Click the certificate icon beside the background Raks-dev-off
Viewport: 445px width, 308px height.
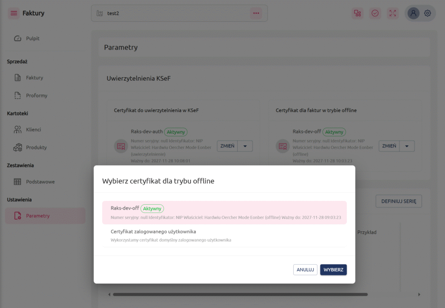coord(282,146)
